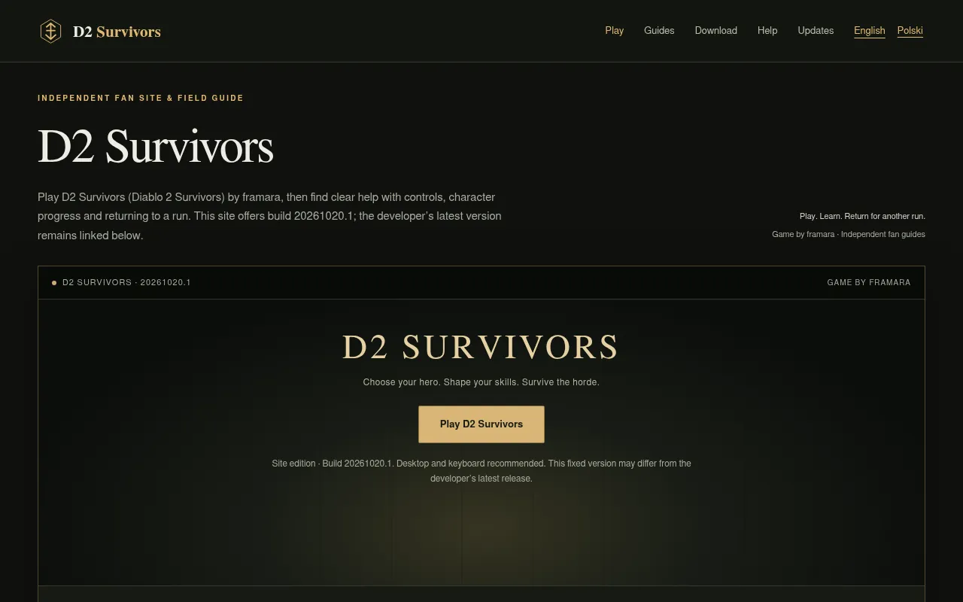Switch site language to Polski

[910, 31]
